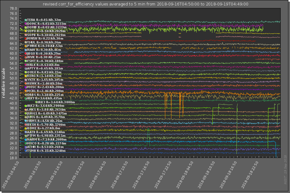Select the JBGO R=0.30/Alt.29m legend label

(44, 54)
